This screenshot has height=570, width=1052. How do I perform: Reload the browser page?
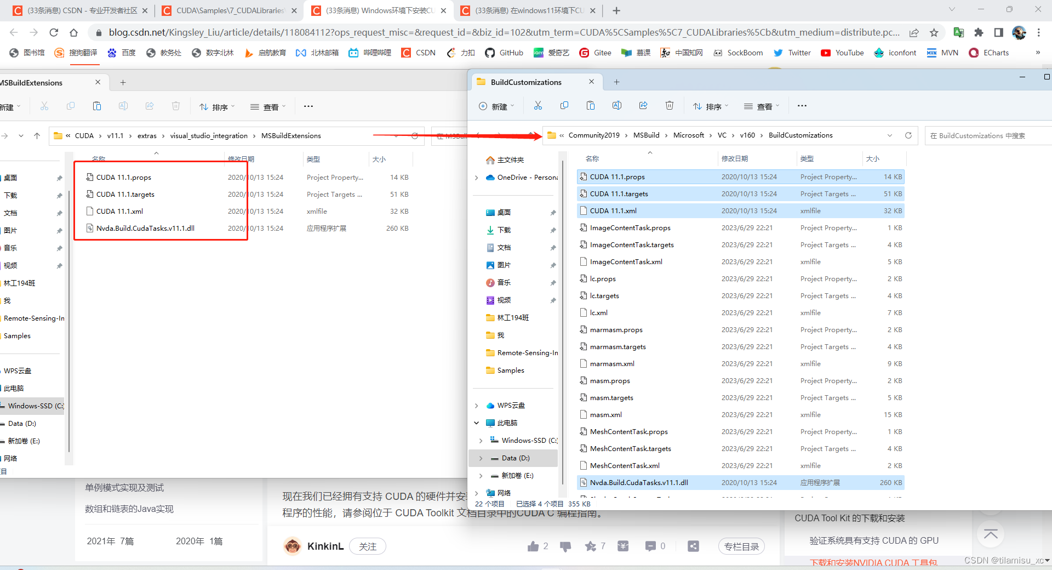coord(54,33)
